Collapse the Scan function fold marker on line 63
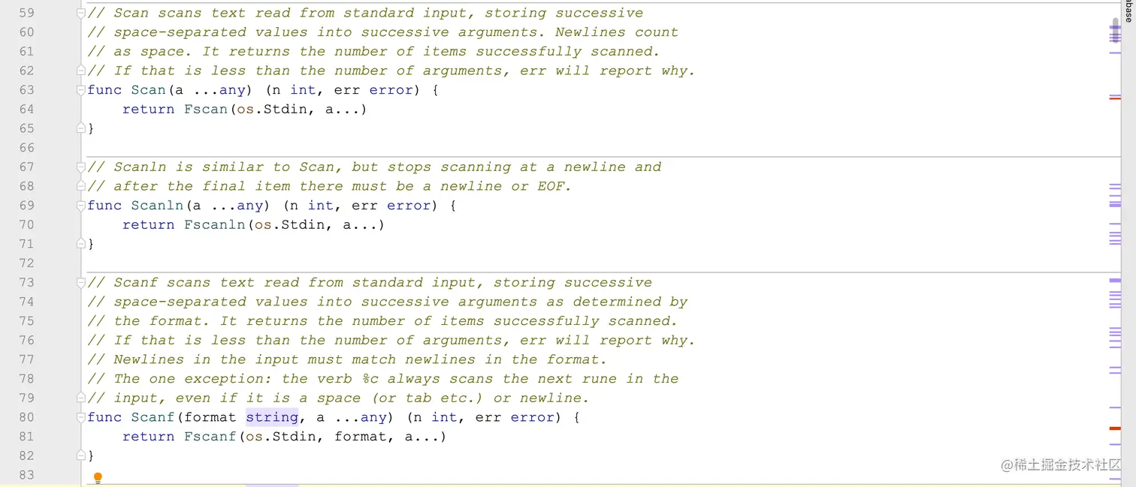 (x=81, y=90)
